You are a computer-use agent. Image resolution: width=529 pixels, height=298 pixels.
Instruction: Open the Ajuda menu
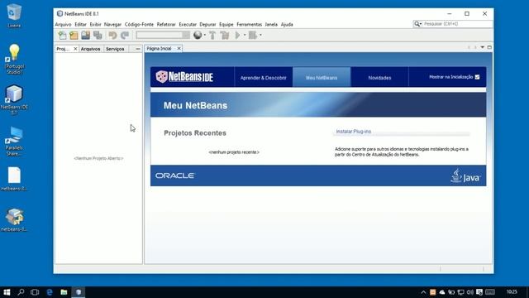pyautogui.click(x=287, y=24)
